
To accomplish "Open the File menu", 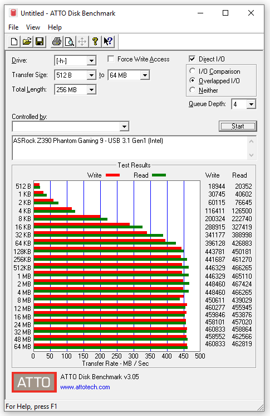I will (x=13, y=27).
